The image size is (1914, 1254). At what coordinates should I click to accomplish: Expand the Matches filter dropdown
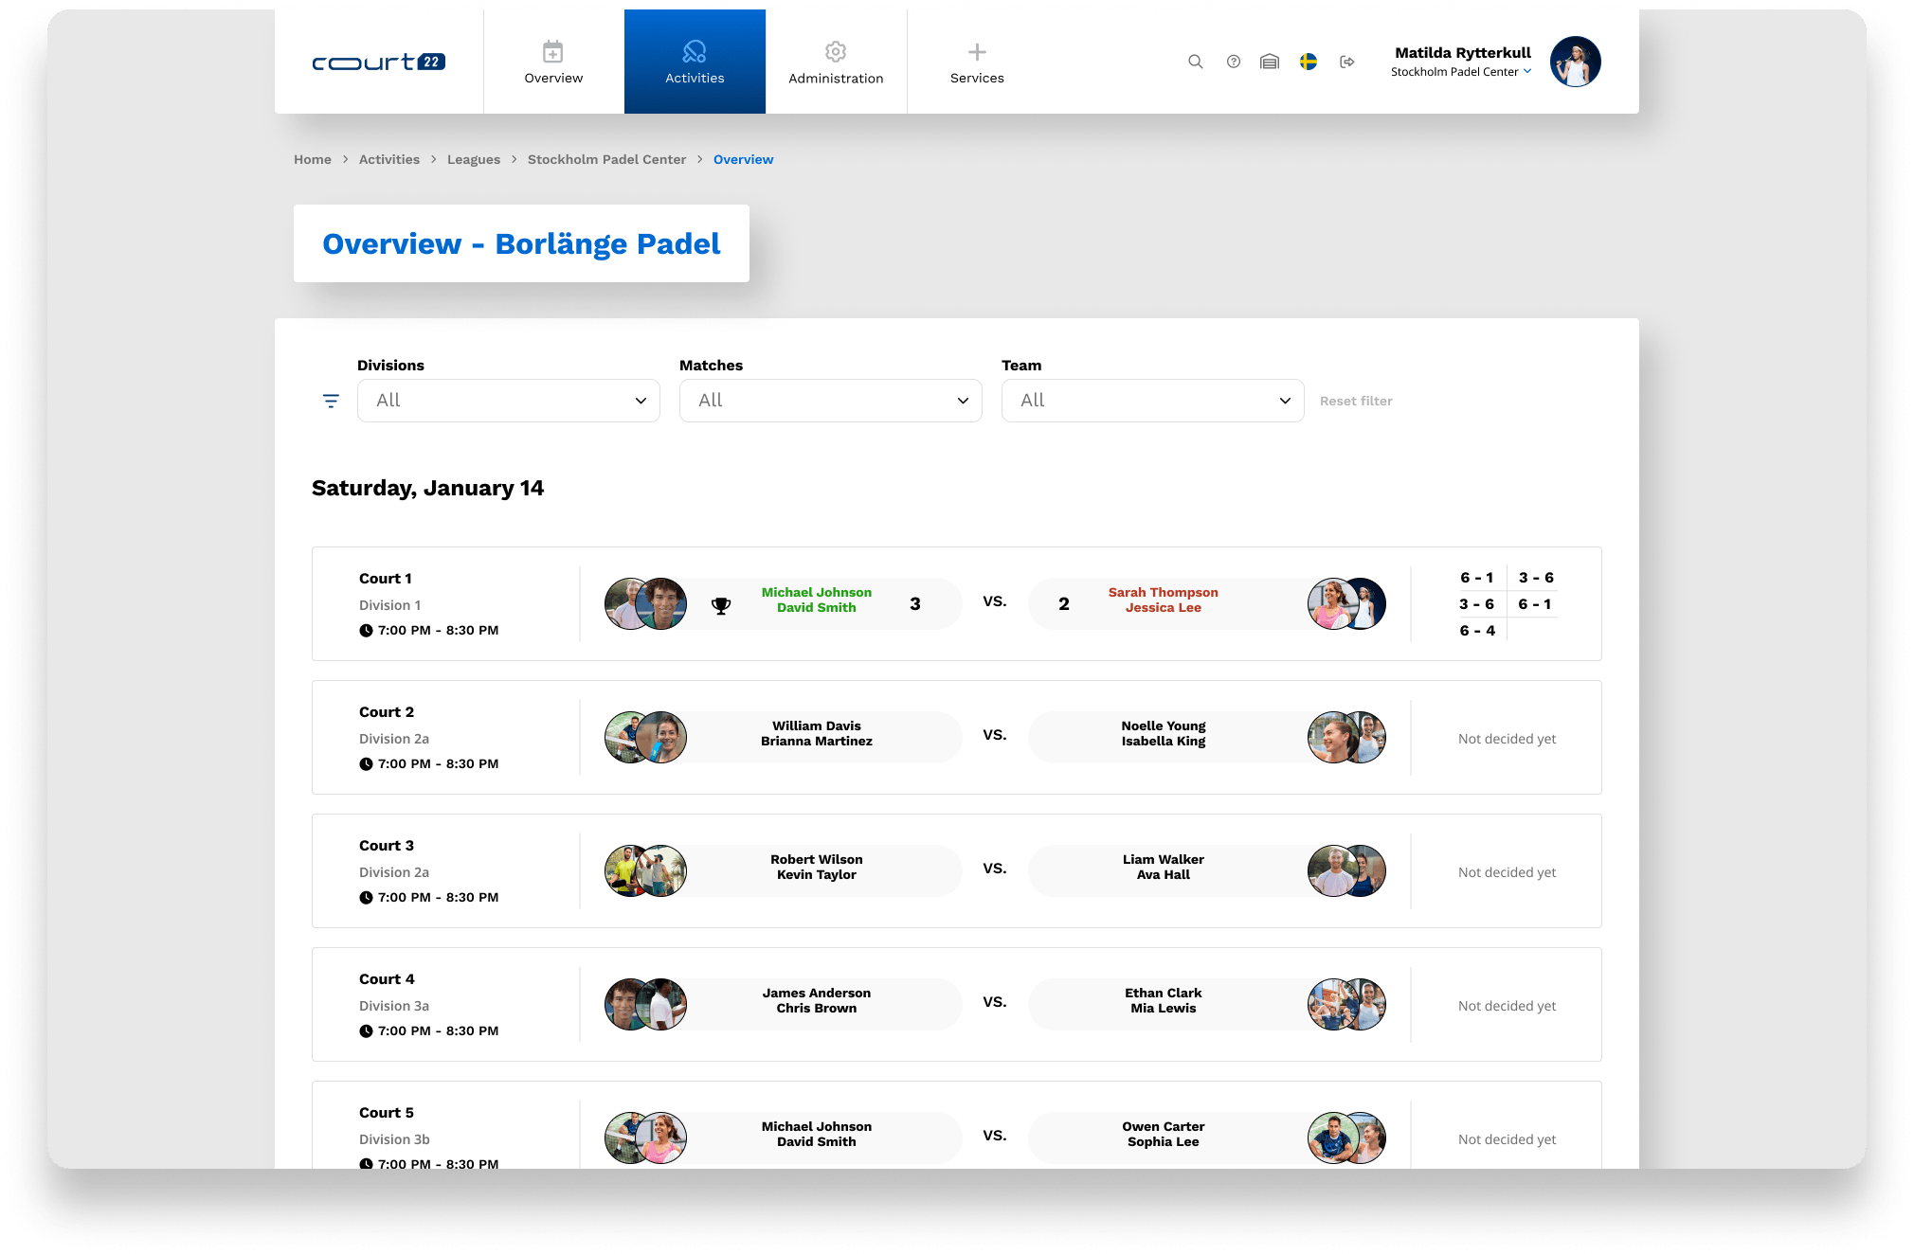click(x=831, y=401)
